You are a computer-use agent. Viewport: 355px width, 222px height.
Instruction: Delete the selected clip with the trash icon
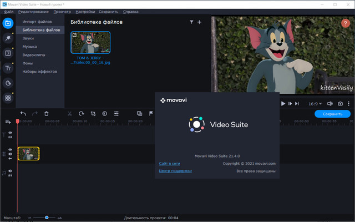(x=47, y=113)
